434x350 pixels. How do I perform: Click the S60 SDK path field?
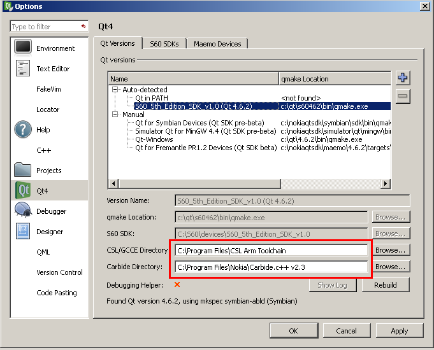pos(271,234)
